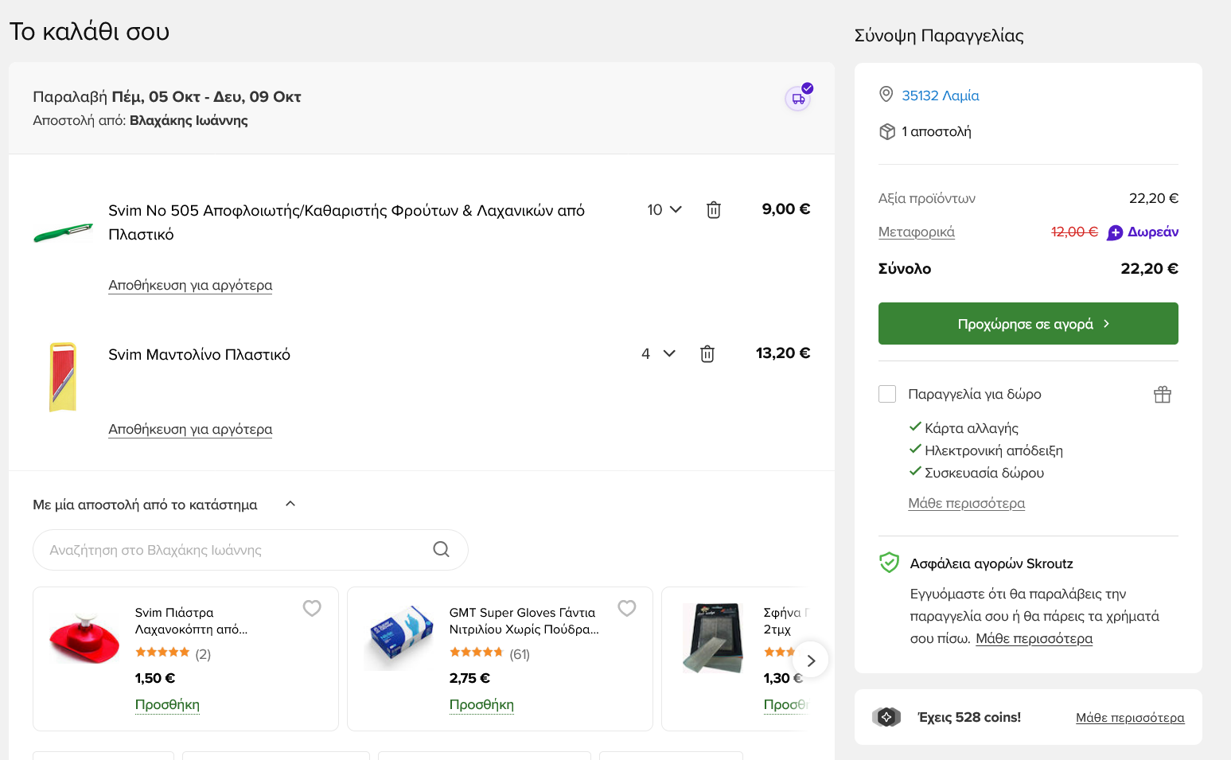
Task: Delete the Svim No 505 peeler item
Action: pos(714,210)
